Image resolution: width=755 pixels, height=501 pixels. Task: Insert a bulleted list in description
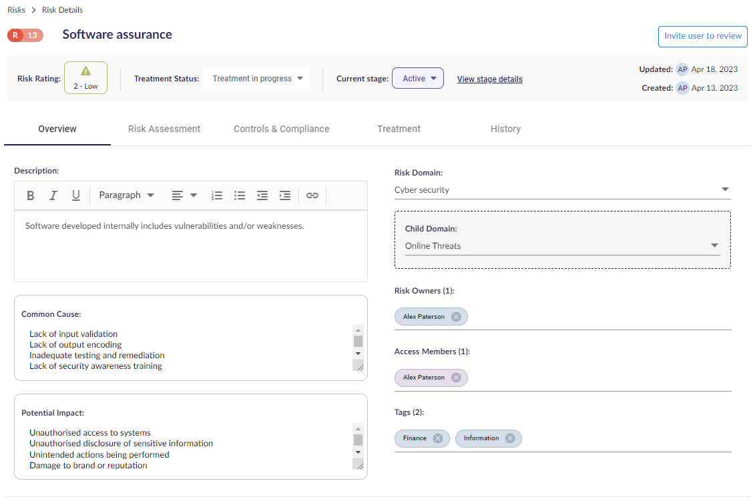tap(240, 195)
